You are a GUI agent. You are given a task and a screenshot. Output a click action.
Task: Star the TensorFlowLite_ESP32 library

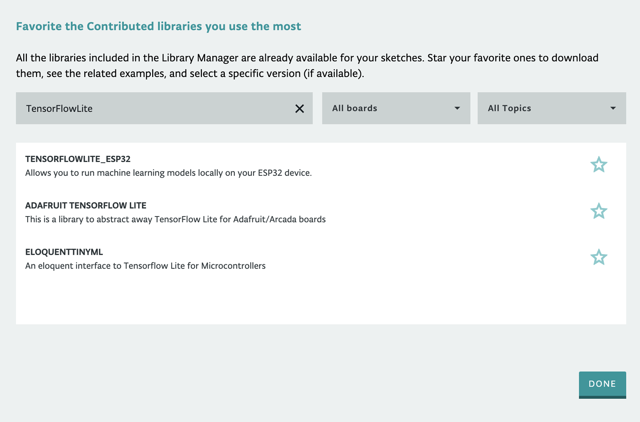[x=599, y=165]
